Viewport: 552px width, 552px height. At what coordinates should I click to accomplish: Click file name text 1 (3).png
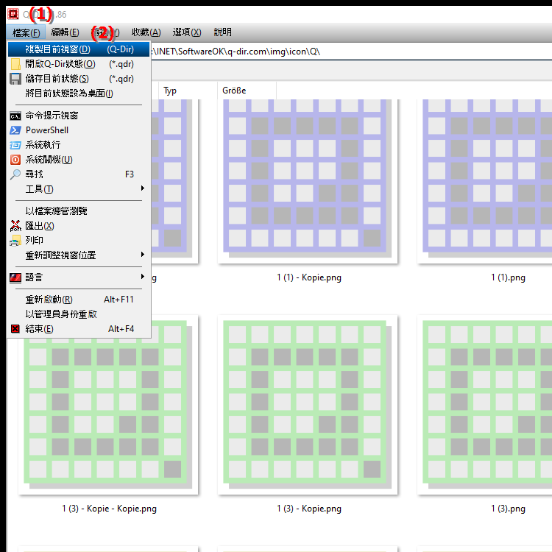point(508,509)
